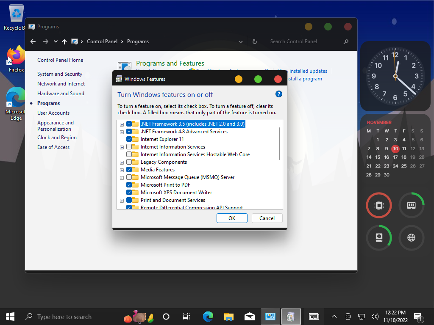Image resolution: width=434 pixels, height=325 pixels.
Task: Click the Back arrow in Control Panel
Action: pyautogui.click(x=33, y=41)
